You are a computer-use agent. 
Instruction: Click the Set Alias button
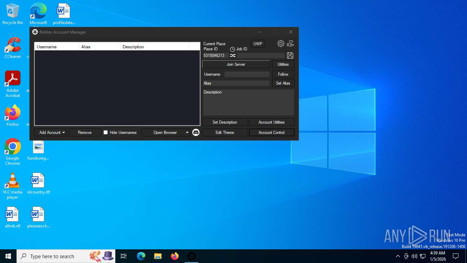283,83
